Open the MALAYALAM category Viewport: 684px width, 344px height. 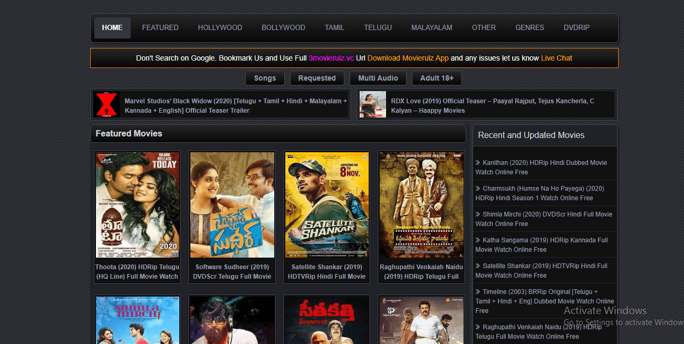431,28
